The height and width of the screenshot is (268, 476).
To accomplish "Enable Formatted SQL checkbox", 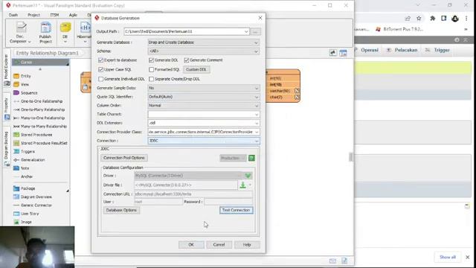I will click(151, 69).
